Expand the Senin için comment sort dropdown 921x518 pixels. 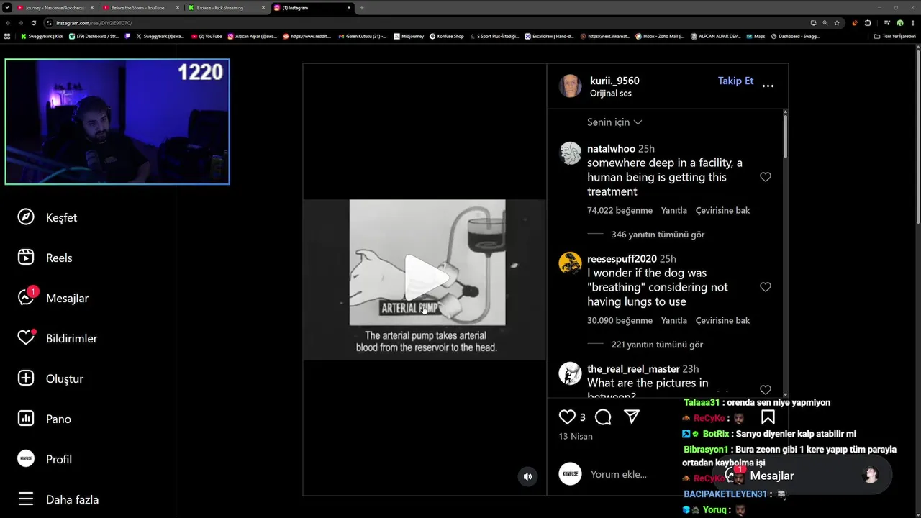[614, 122]
